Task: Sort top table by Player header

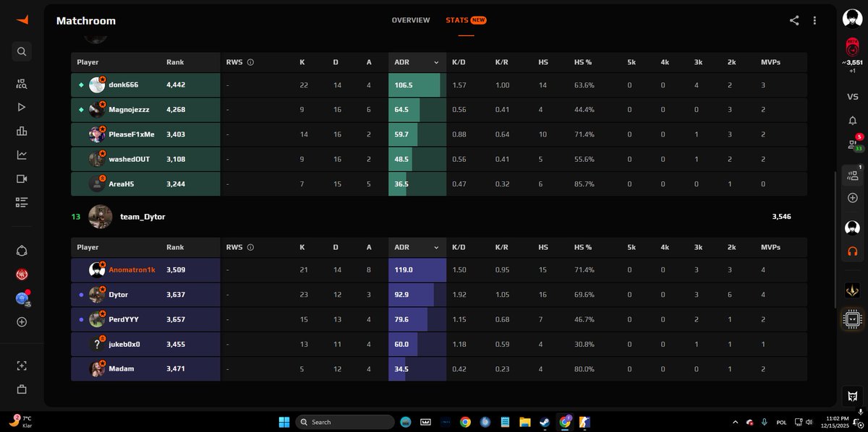Action: 88,62
